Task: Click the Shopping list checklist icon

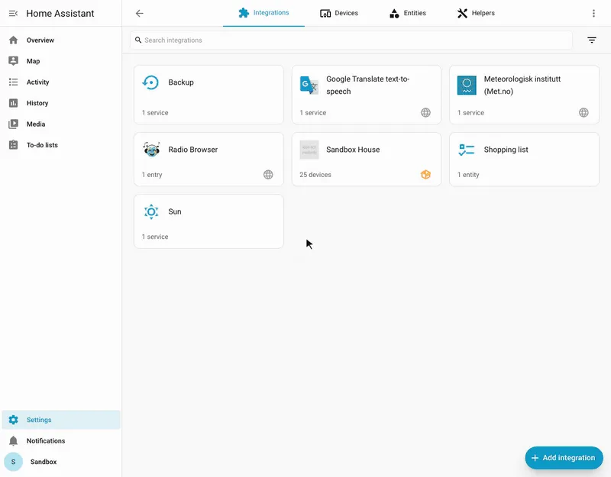Action: click(x=467, y=150)
